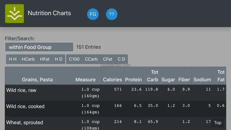Toggle the H H filter
231x130 pixels.
click(13, 59)
